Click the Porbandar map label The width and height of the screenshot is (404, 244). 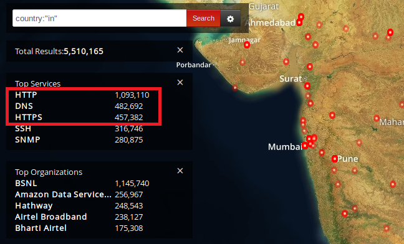click(x=194, y=65)
